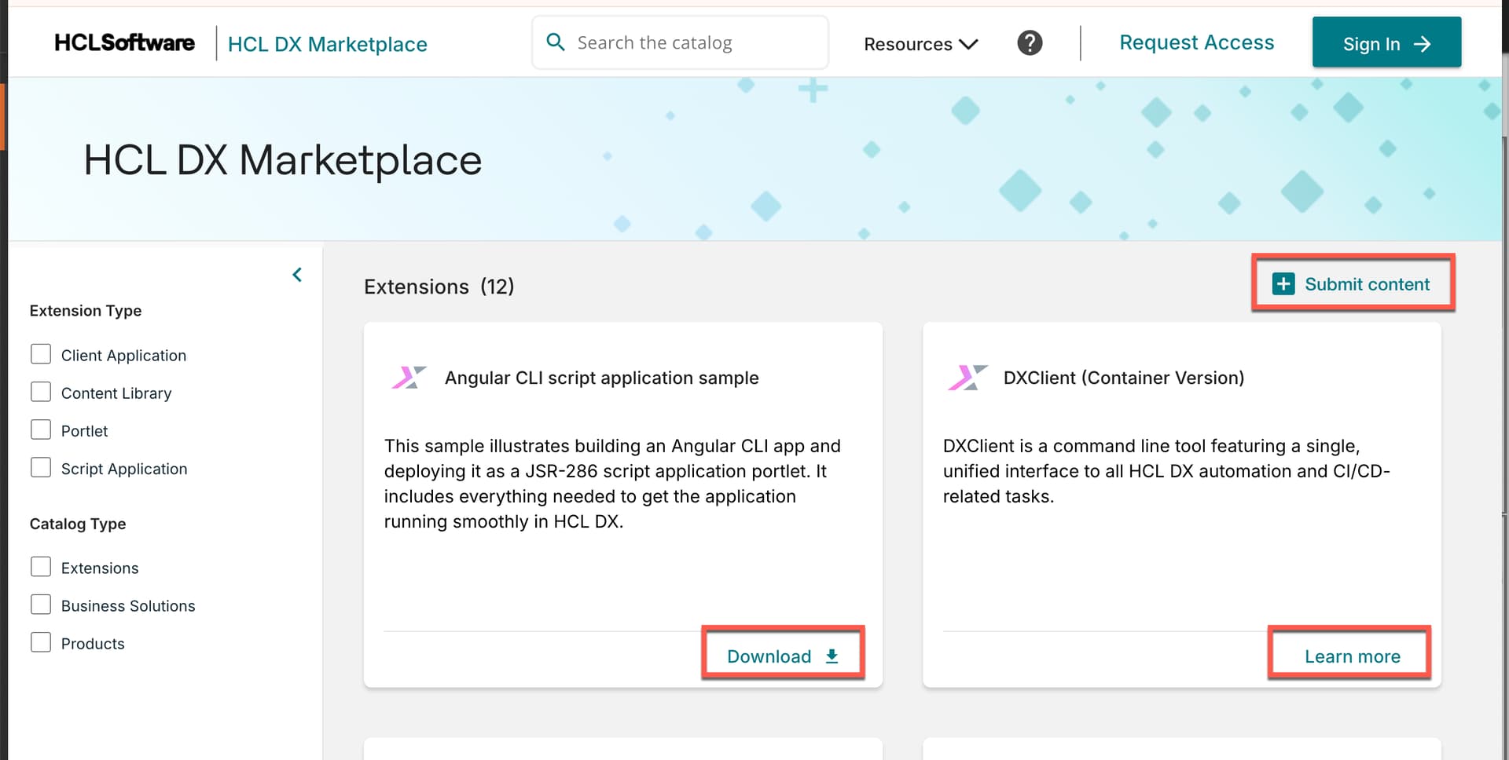Enable the Portlet filter checkbox
The height and width of the screenshot is (760, 1509).
coord(41,429)
